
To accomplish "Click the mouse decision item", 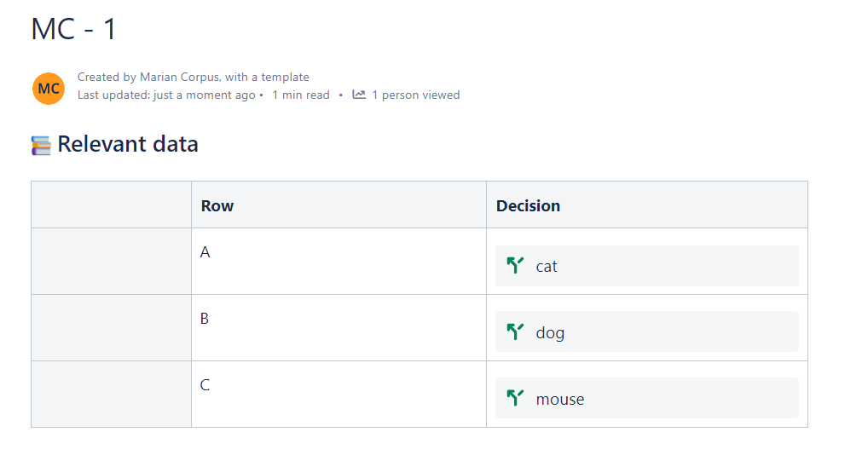I will tap(560, 400).
